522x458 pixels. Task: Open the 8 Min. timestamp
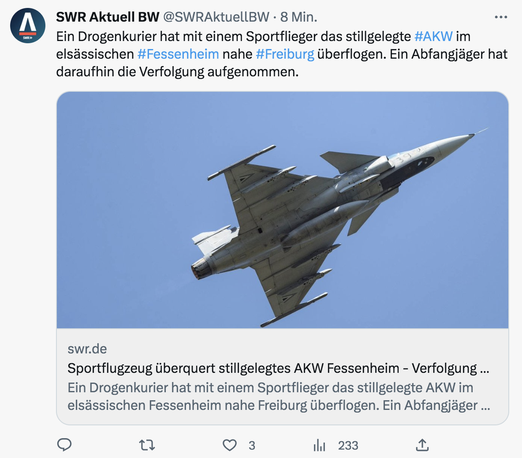click(298, 17)
